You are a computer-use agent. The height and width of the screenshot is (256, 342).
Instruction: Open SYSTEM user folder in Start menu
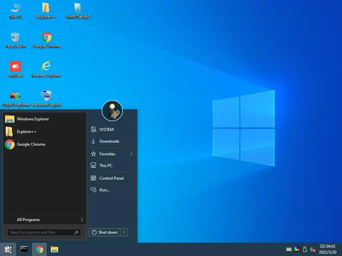[112, 130]
